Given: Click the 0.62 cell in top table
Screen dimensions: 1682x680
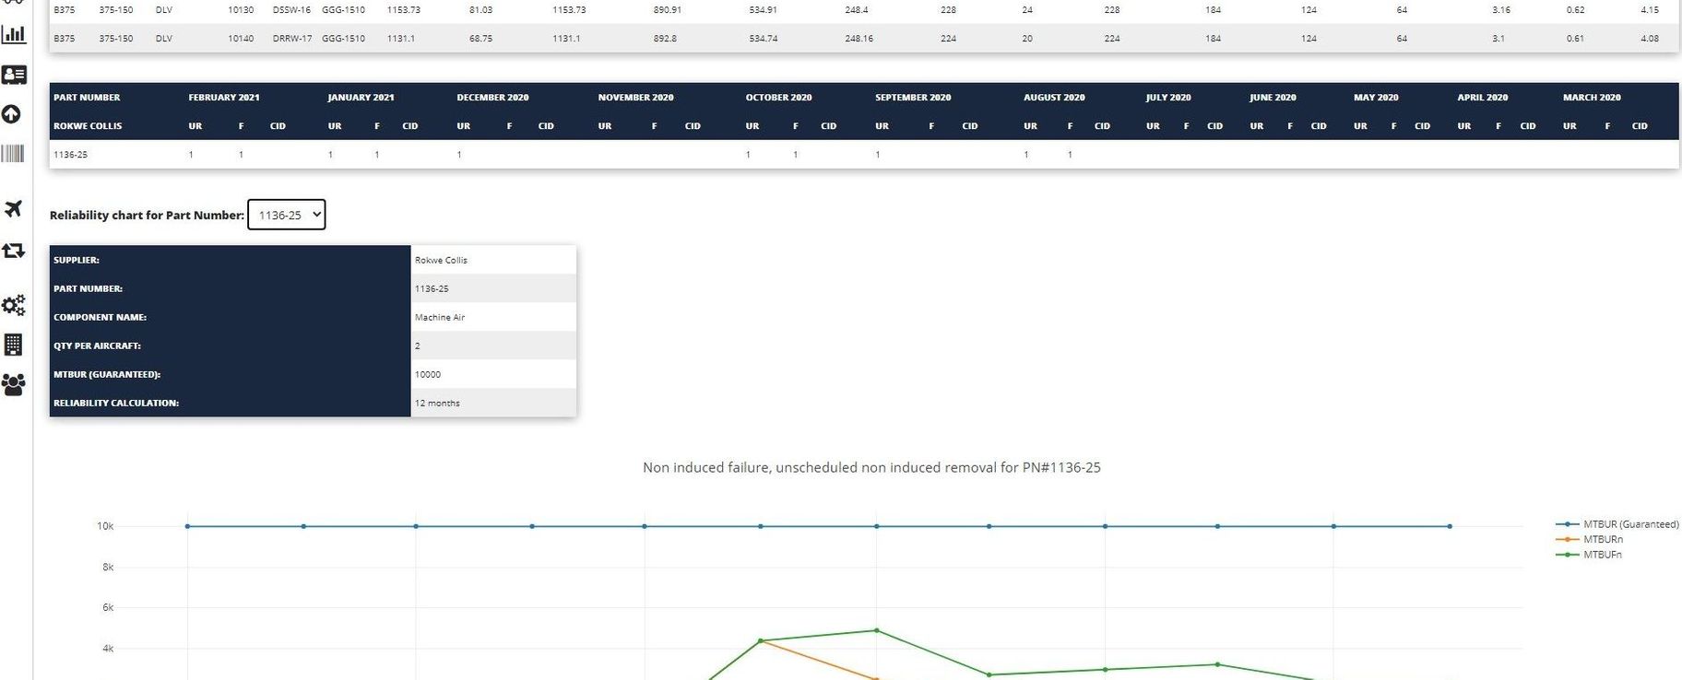Looking at the screenshot, I should pos(1575,10).
